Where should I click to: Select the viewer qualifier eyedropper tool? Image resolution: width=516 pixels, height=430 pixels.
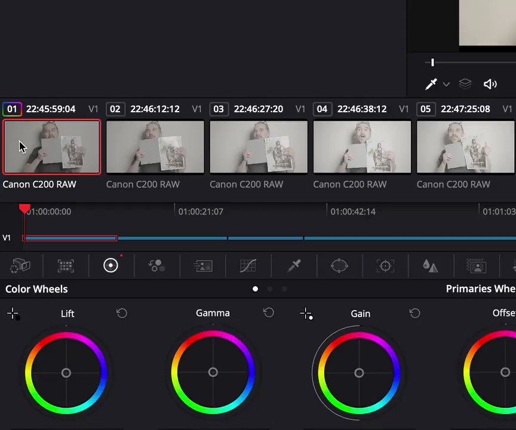pyautogui.click(x=431, y=84)
